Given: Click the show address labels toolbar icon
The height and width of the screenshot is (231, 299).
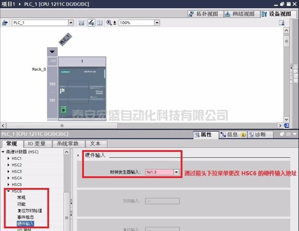Looking at the screenshot, I should pos(81,23).
